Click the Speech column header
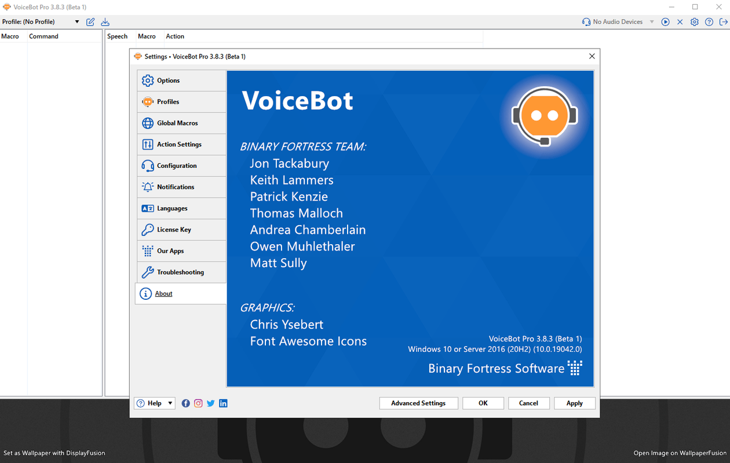This screenshot has width=730, height=463. tap(118, 36)
